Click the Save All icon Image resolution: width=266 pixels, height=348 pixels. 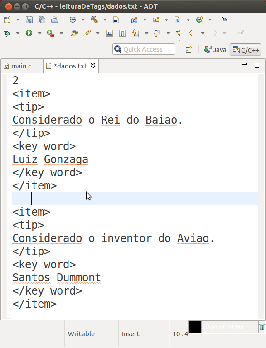coord(42,20)
